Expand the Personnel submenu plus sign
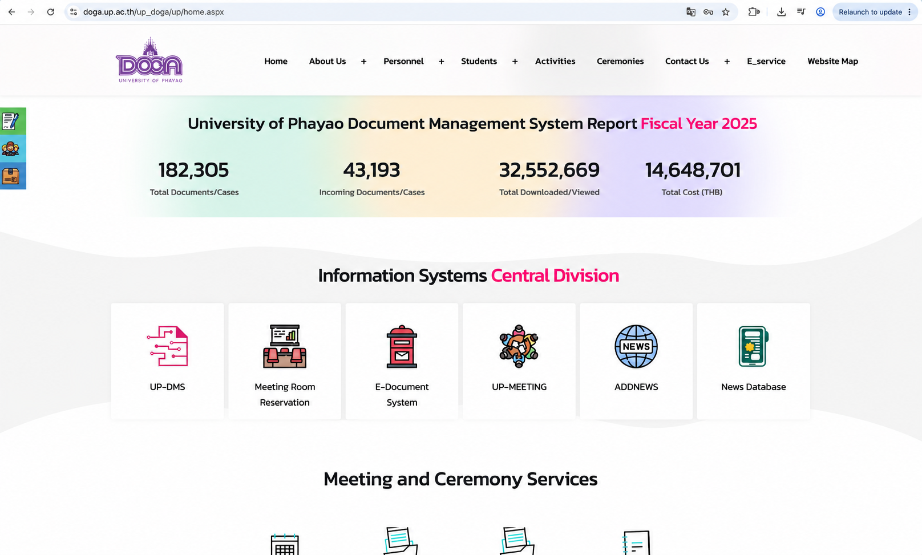 [x=441, y=62]
